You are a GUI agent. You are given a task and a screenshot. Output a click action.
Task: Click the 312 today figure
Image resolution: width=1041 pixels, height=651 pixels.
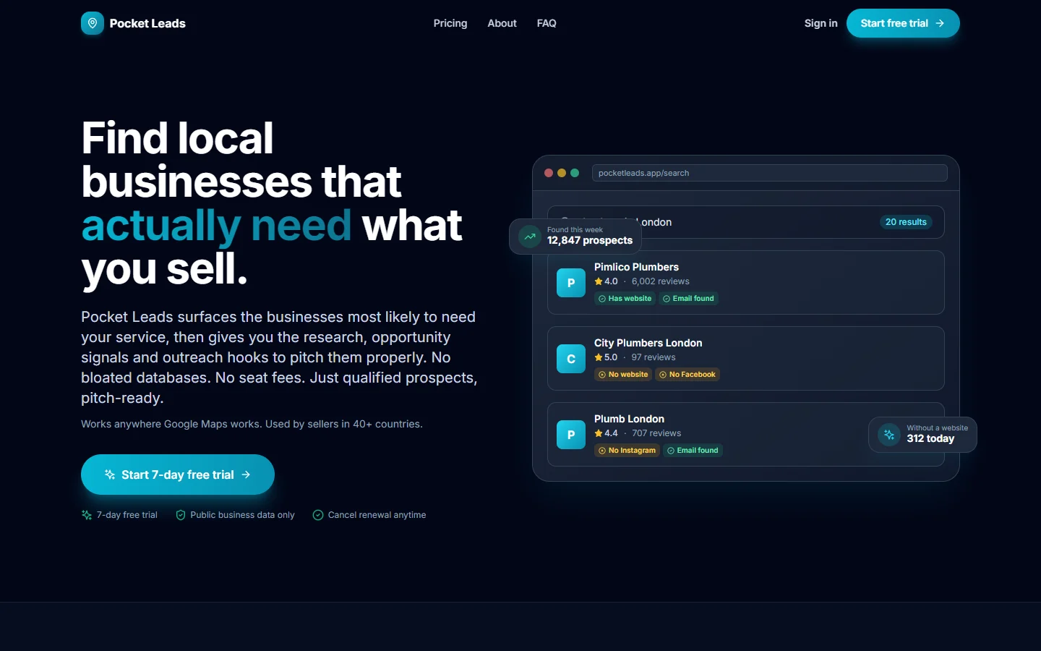pos(930,439)
